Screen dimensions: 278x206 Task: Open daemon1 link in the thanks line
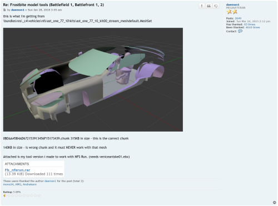click(x=50, y=181)
